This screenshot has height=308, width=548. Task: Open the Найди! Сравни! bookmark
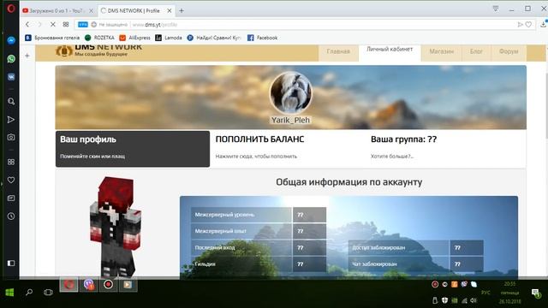tap(214, 38)
